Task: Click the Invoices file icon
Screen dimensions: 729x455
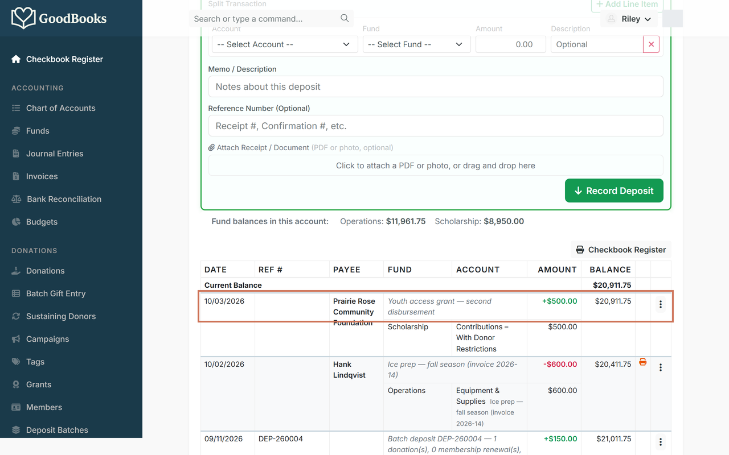Action: [x=16, y=176]
